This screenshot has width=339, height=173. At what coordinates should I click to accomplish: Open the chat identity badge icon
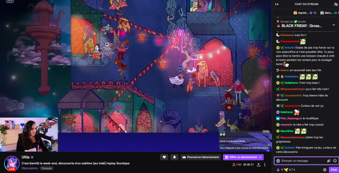tap(278, 161)
